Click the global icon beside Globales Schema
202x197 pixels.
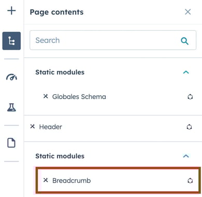click(190, 97)
